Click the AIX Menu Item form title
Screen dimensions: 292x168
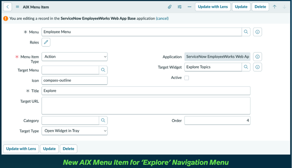(36, 7)
